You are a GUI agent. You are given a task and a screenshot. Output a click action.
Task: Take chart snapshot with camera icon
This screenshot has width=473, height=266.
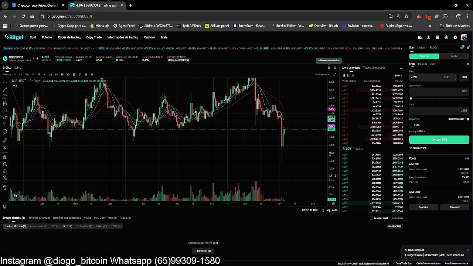tap(68, 75)
